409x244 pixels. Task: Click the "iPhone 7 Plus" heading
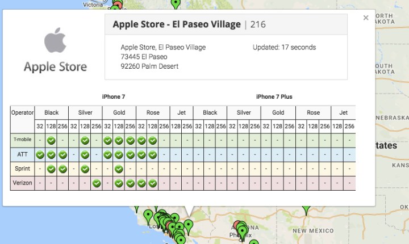274,96
